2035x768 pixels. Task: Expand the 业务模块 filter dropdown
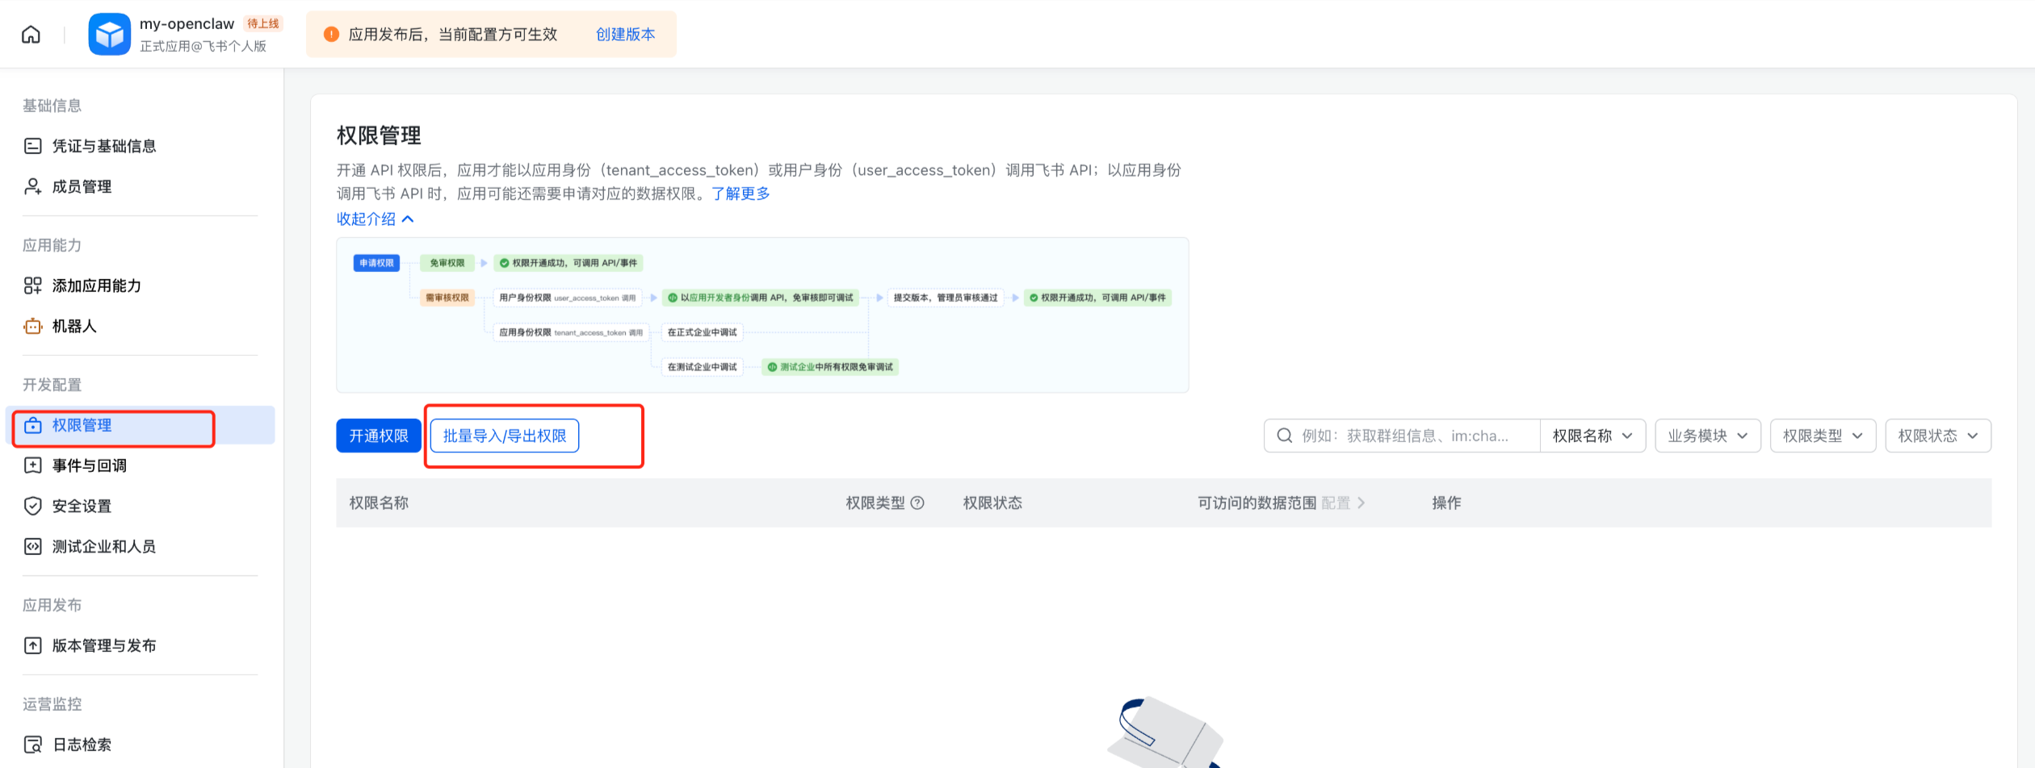tap(1707, 436)
